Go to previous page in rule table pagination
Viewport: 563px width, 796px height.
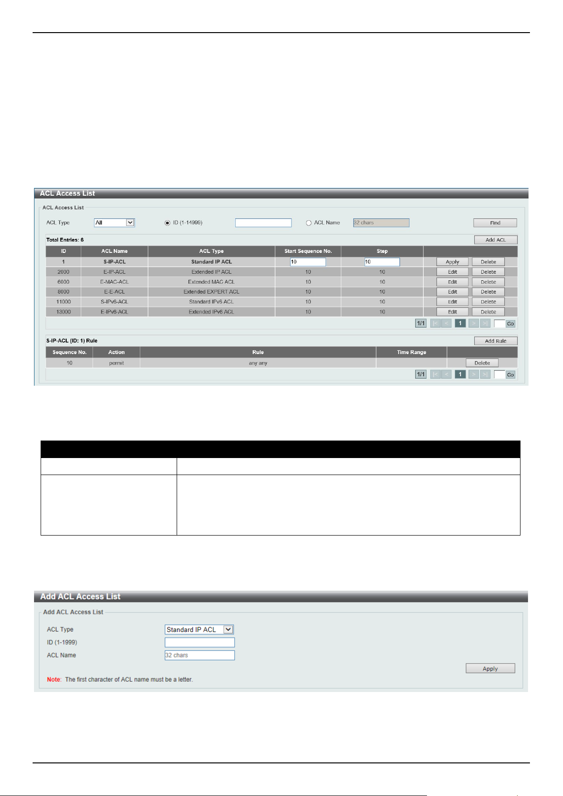(446, 374)
